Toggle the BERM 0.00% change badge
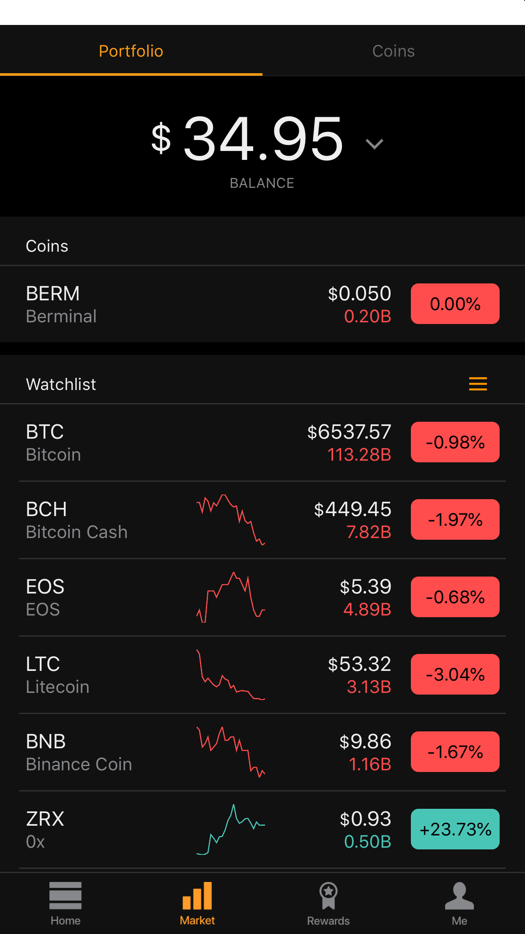 (x=455, y=304)
